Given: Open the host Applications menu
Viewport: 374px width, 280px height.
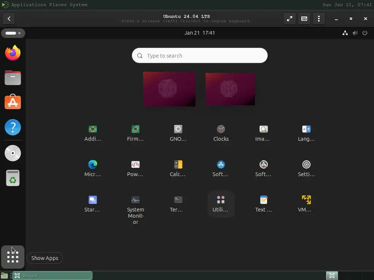Looking at the screenshot, I should tap(28, 5).
